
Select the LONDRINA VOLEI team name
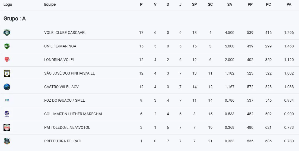click(x=59, y=60)
